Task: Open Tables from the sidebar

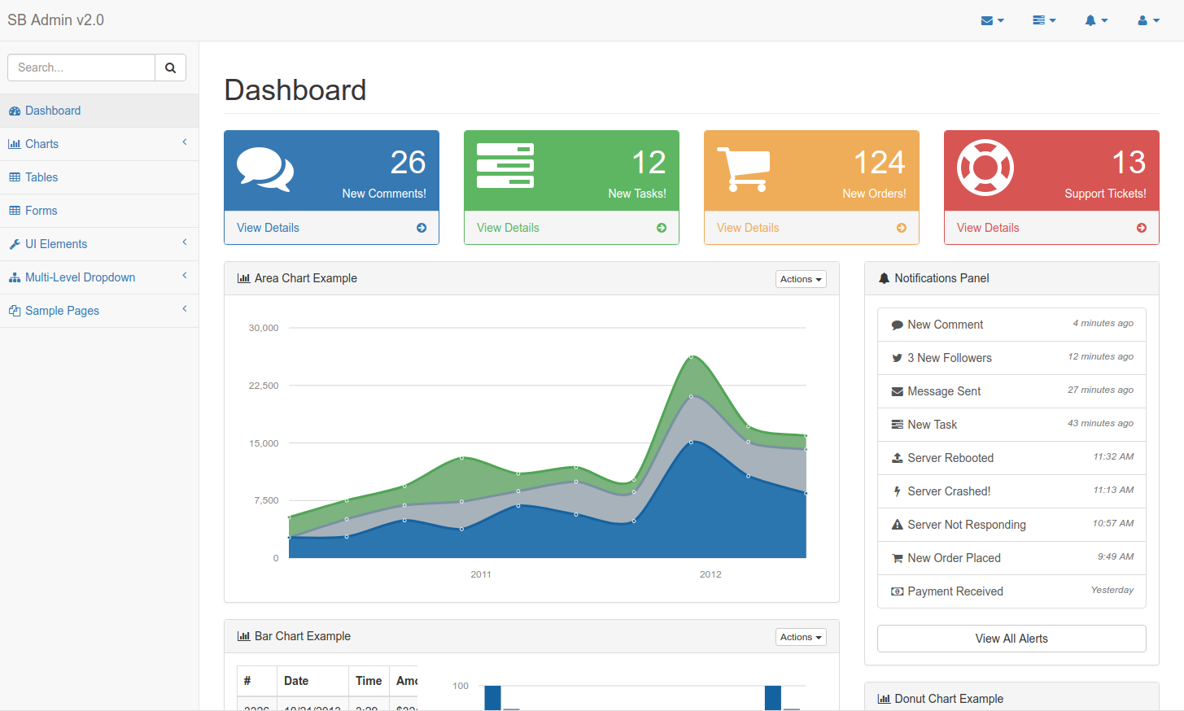Action: point(99,177)
